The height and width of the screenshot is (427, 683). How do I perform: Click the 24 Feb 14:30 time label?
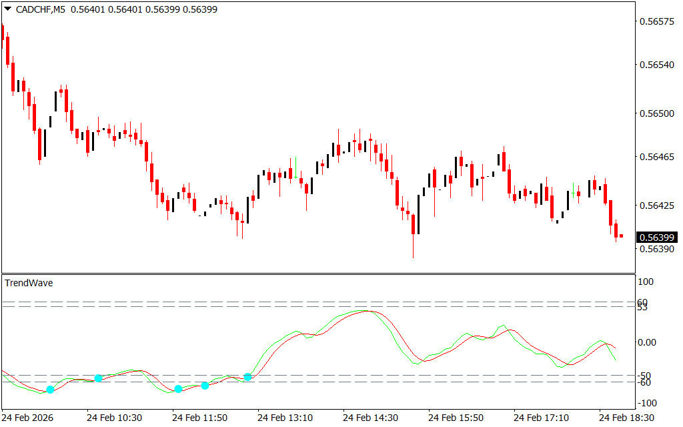click(x=370, y=418)
